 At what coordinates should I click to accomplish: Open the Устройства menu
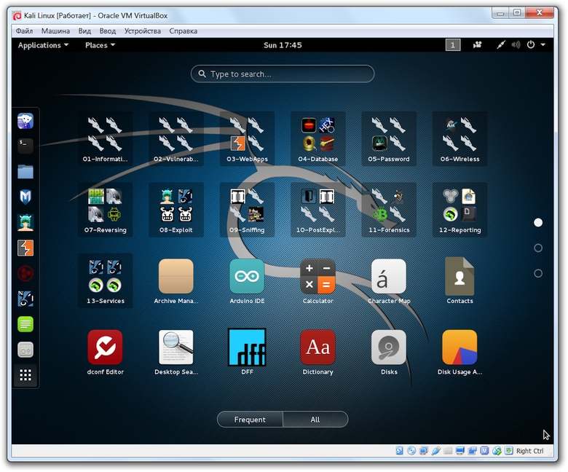click(142, 31)
